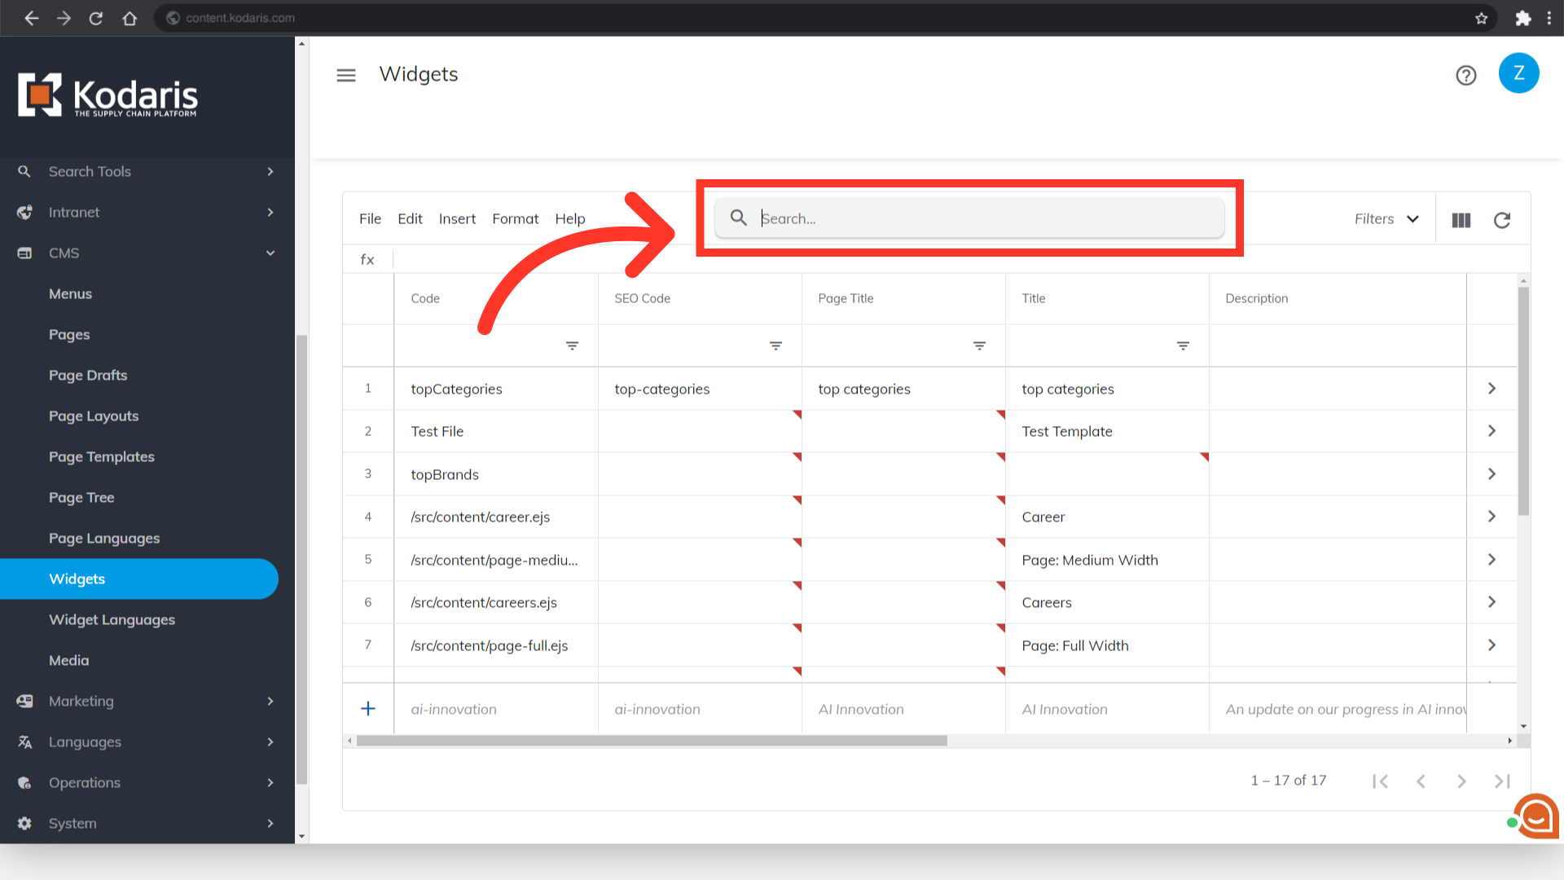Click the plus icon to add row
The width and height of the screenshot is (1564, 880).
368,709
